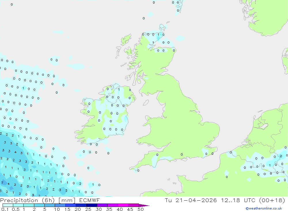Select the 45–50 mm legend swatch
The height and width of the screenshot is (211, 288).
click(x=134, y=205)
